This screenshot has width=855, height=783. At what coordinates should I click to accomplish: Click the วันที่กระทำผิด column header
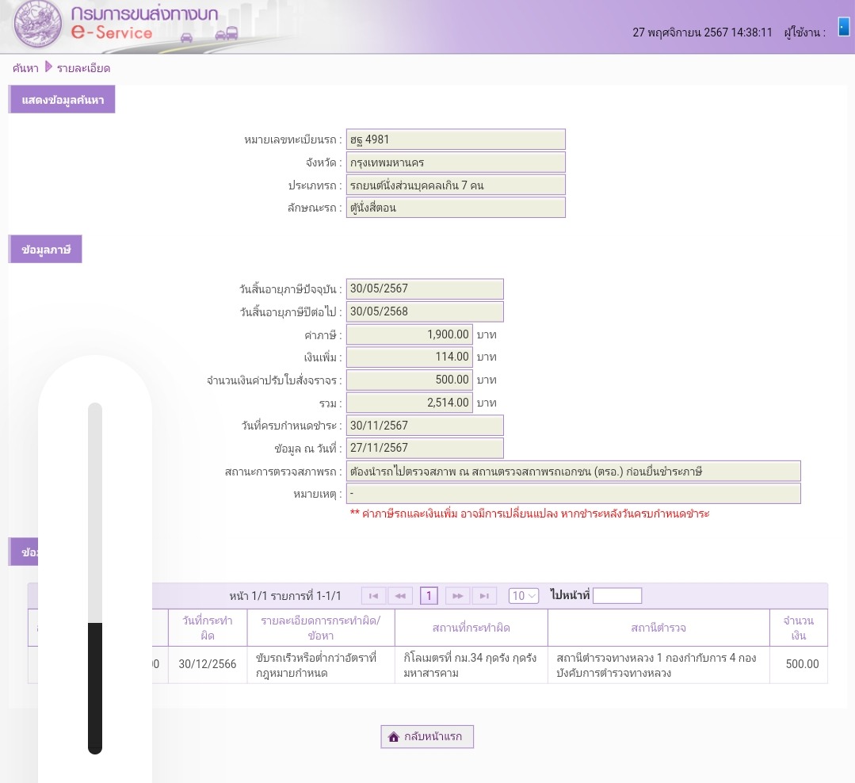pyautogui.click(x=208, y=628)
